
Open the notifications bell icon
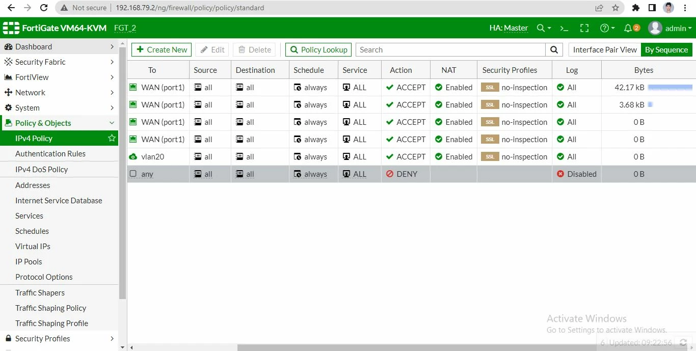click(629, 28)
